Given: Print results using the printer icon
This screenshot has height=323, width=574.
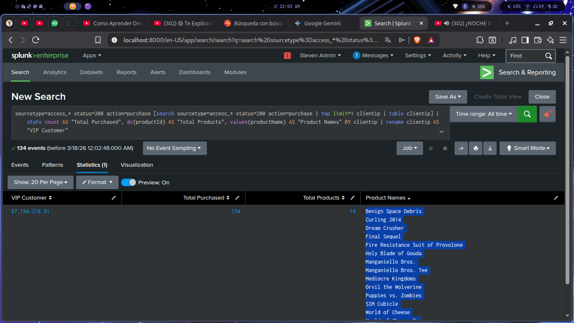Looking at the screenshot, I should [x=476, y=148].
